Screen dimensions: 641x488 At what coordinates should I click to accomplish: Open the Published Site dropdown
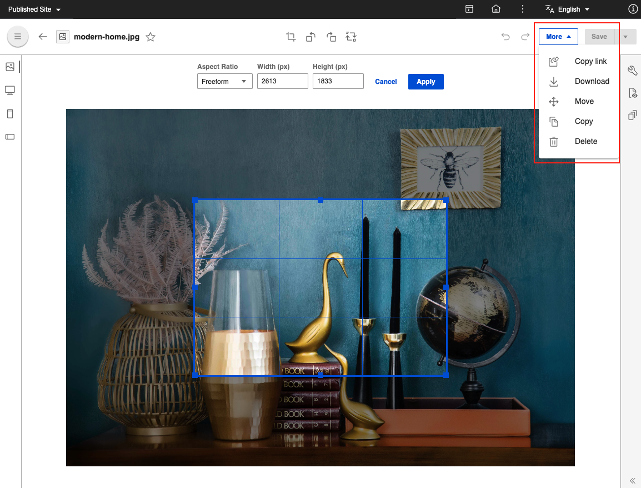pyautogui.click(x=34, y=9)
